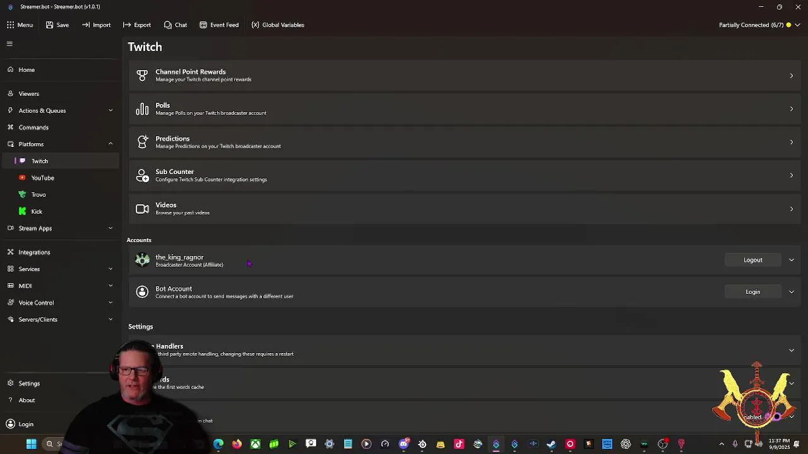Open the Export option

coord(136,25)
